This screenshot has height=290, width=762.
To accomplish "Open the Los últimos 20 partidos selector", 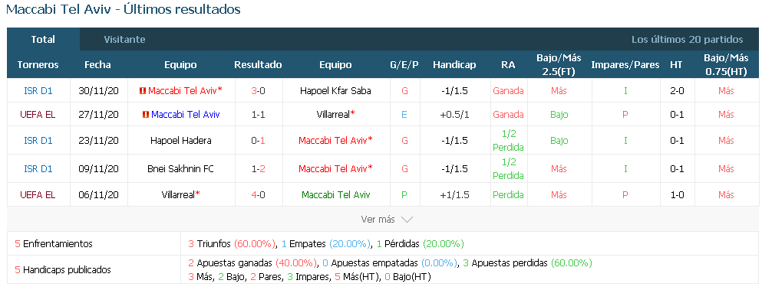I will (x=687, y=40).
